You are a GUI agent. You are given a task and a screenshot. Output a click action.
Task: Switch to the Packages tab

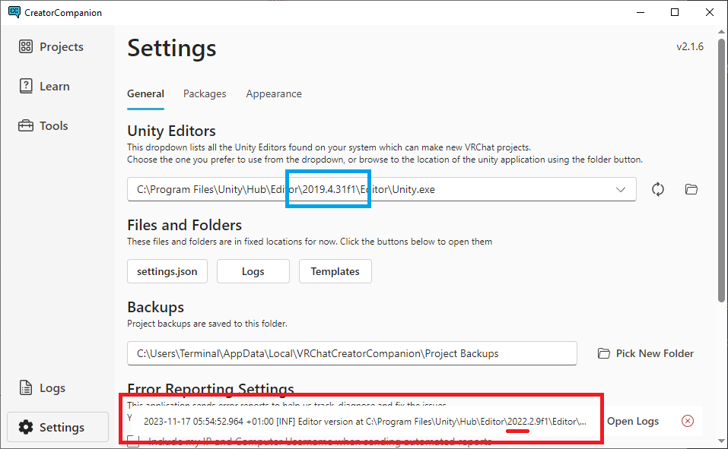coord(205,93)
